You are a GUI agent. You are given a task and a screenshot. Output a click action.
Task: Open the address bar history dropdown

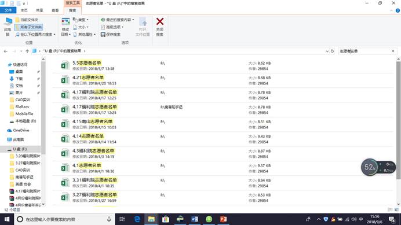(x=327, y=51)
